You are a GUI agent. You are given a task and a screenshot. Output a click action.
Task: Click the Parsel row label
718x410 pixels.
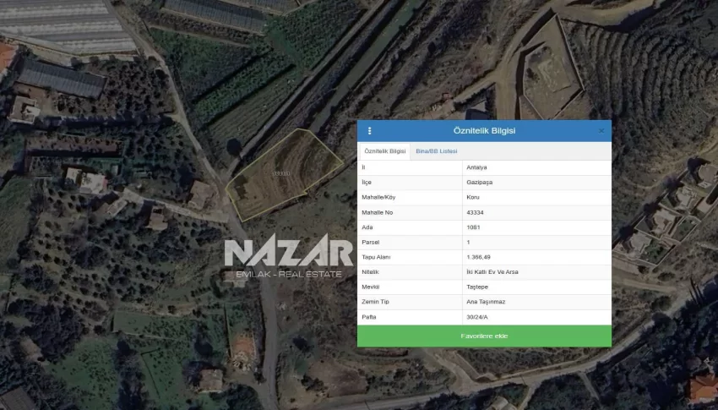pyautogui.click(x=368, y=243)
